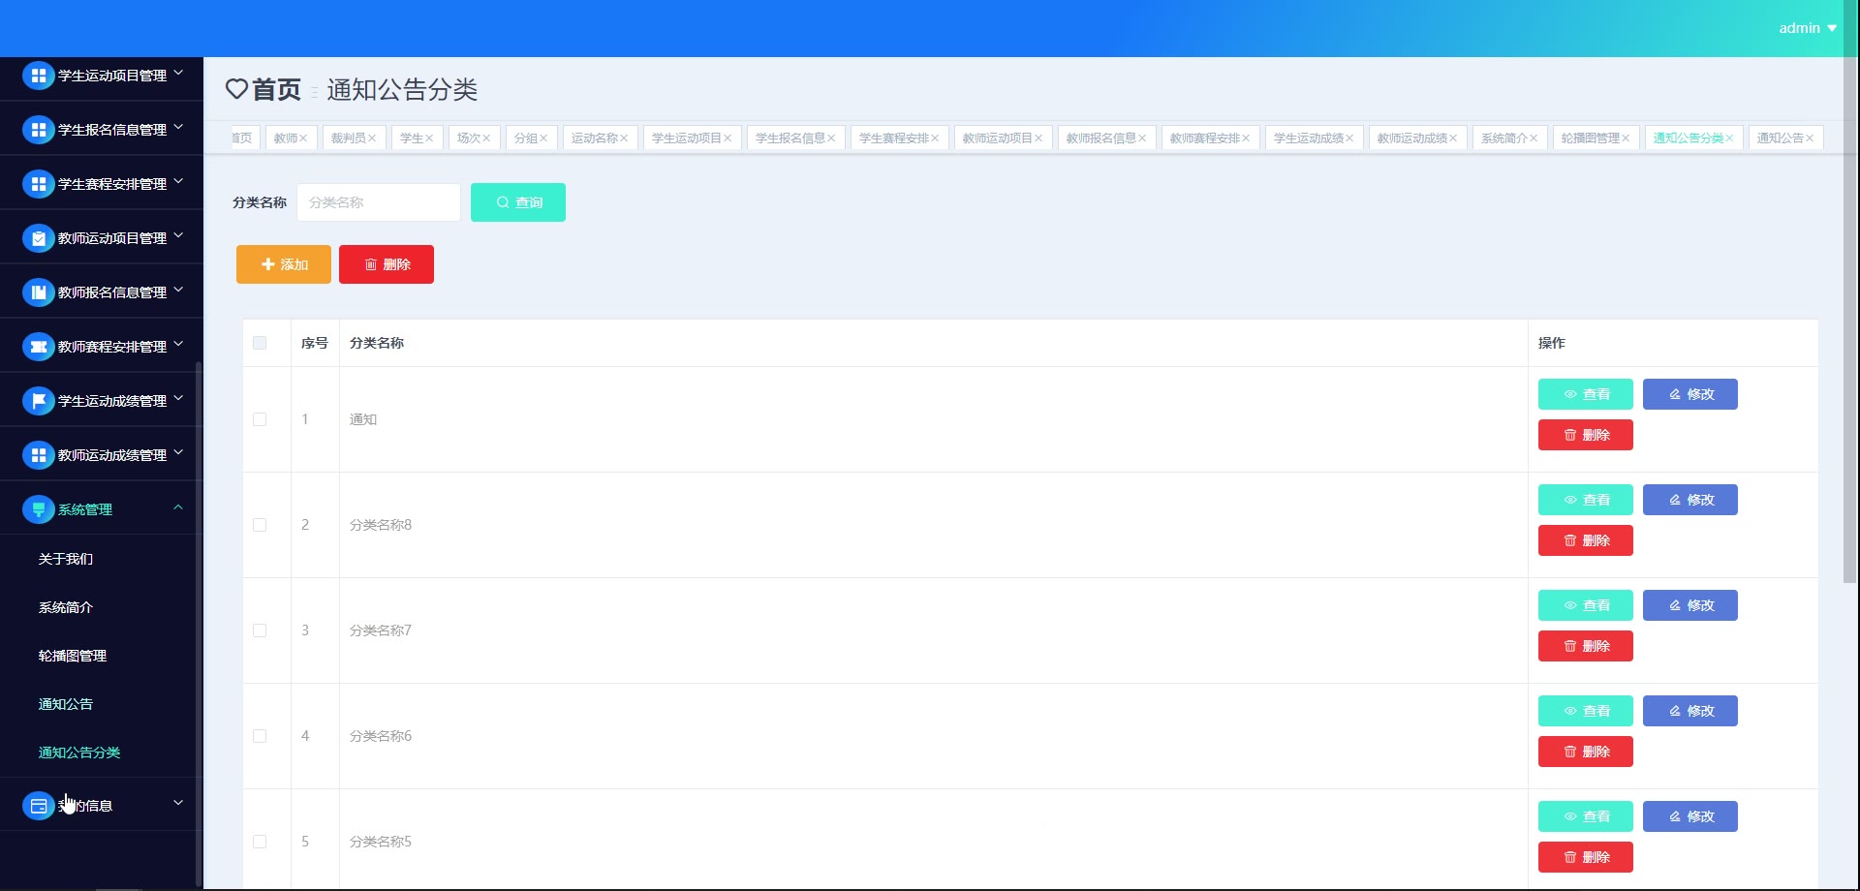Image resolution: width=1860 pixels, height=891 pixels.
Task: Click the batch 删除 button beside 添加
Action: 387,264
